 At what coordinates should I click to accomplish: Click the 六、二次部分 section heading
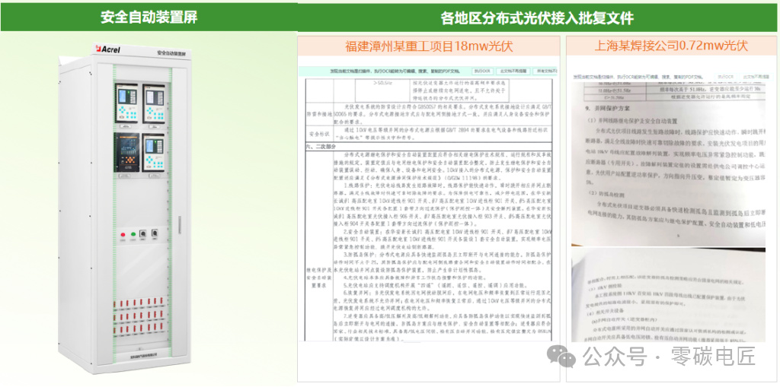coord(321,147)
